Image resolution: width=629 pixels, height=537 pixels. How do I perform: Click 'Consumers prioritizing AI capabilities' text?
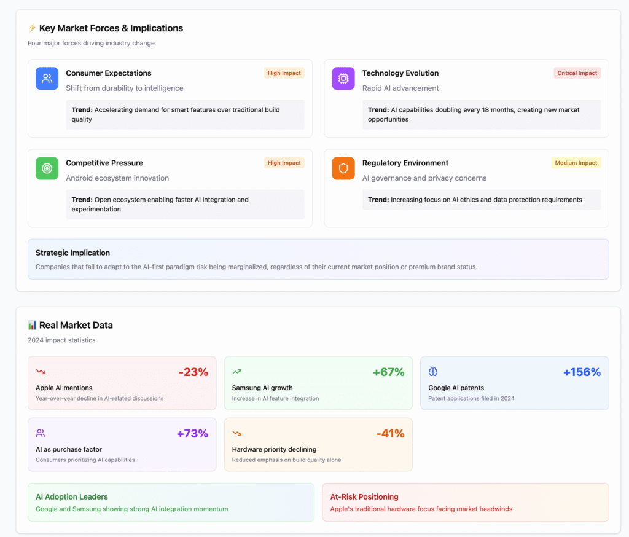tap(85, 460)
